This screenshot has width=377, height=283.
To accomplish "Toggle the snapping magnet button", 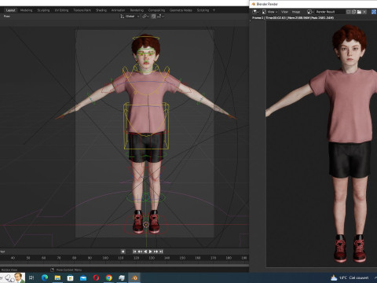I will pos(153,17).
